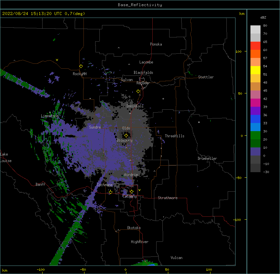Click the Blackfalds label
Screen dimensions: 280x274
click(x=143, y=73)
